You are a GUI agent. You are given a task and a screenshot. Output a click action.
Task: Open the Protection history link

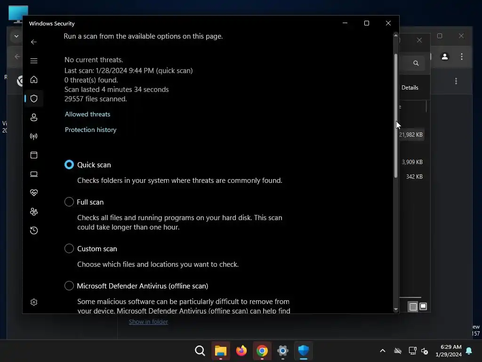91,130
